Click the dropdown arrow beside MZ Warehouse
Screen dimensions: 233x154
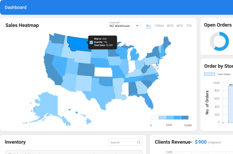pos(137,26)
